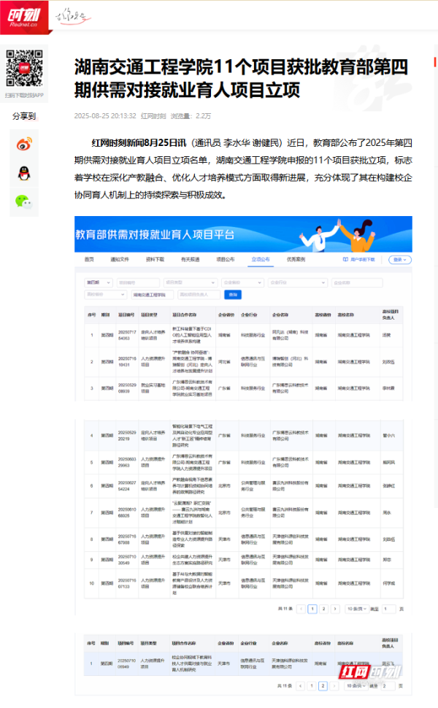The image size is (438, 708).
Task: Go to previous page arrow in first table
Action: coord(301,608)
